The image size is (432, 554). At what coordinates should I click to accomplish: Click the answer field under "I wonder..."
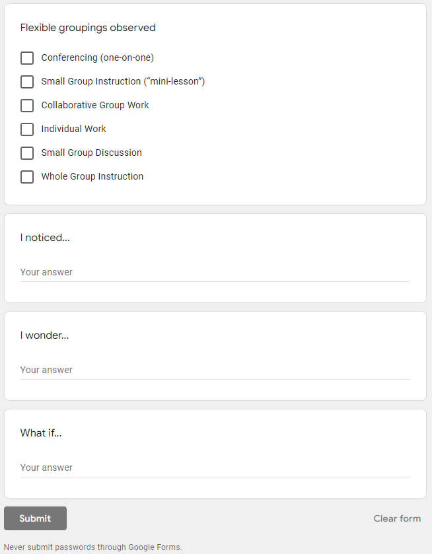tap(215, 370)
